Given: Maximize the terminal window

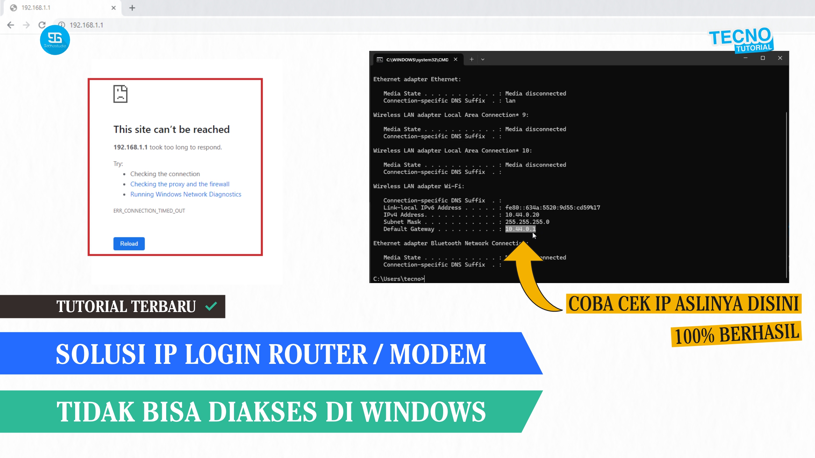Looking at the screenshot, I should click(x=763, y=58).
